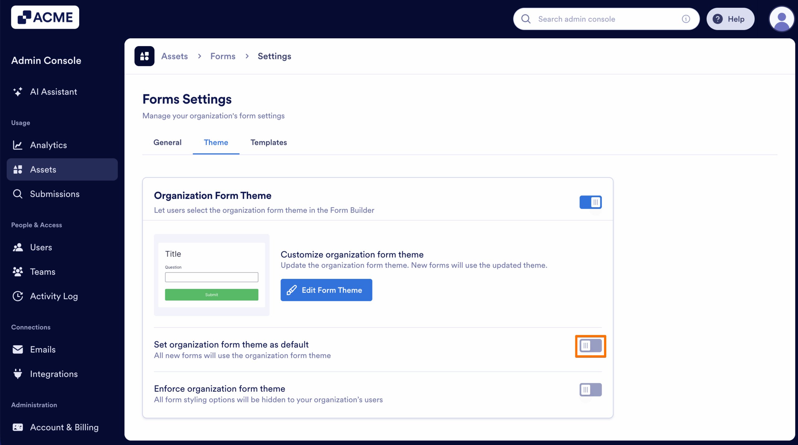
Task: Select Analytics in the sidebar
Action: pyautogui.click(x=48, y=145)
